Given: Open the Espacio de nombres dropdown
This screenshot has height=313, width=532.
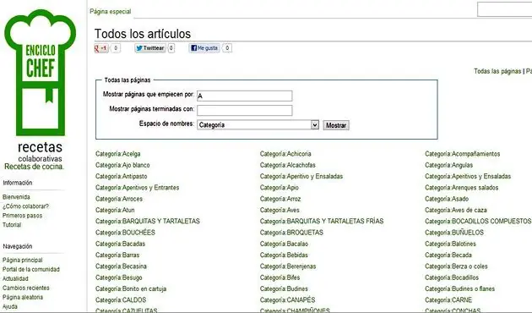Looking at the screenshot, I should coord(258,125).
